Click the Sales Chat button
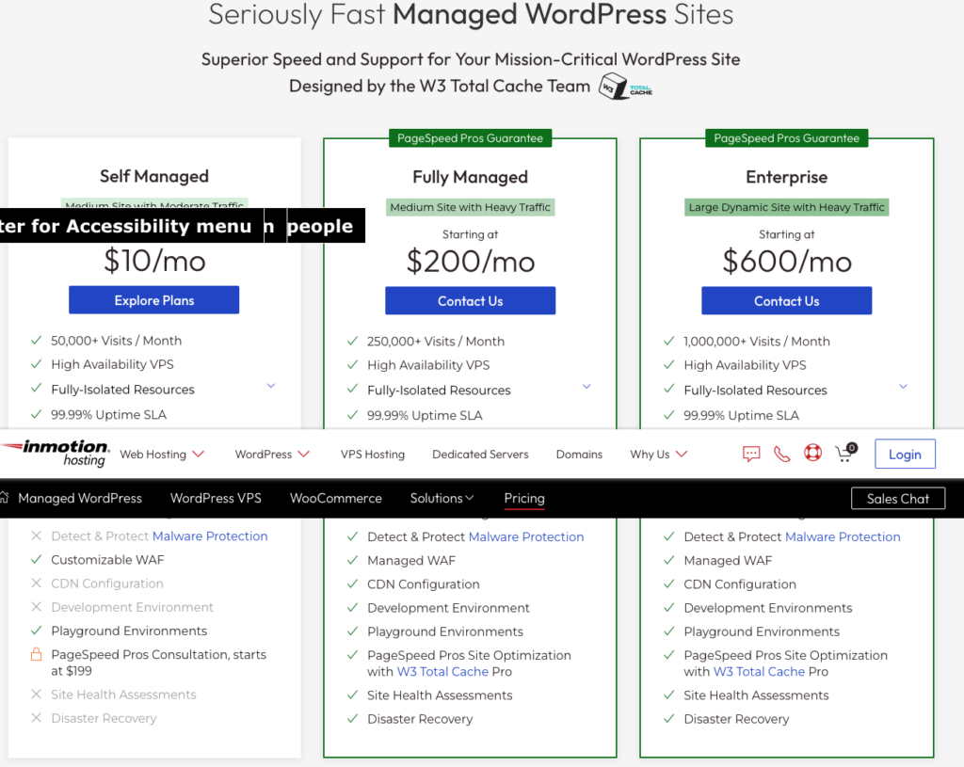Viewport: 964px width, 767px height. coord(897,499)
